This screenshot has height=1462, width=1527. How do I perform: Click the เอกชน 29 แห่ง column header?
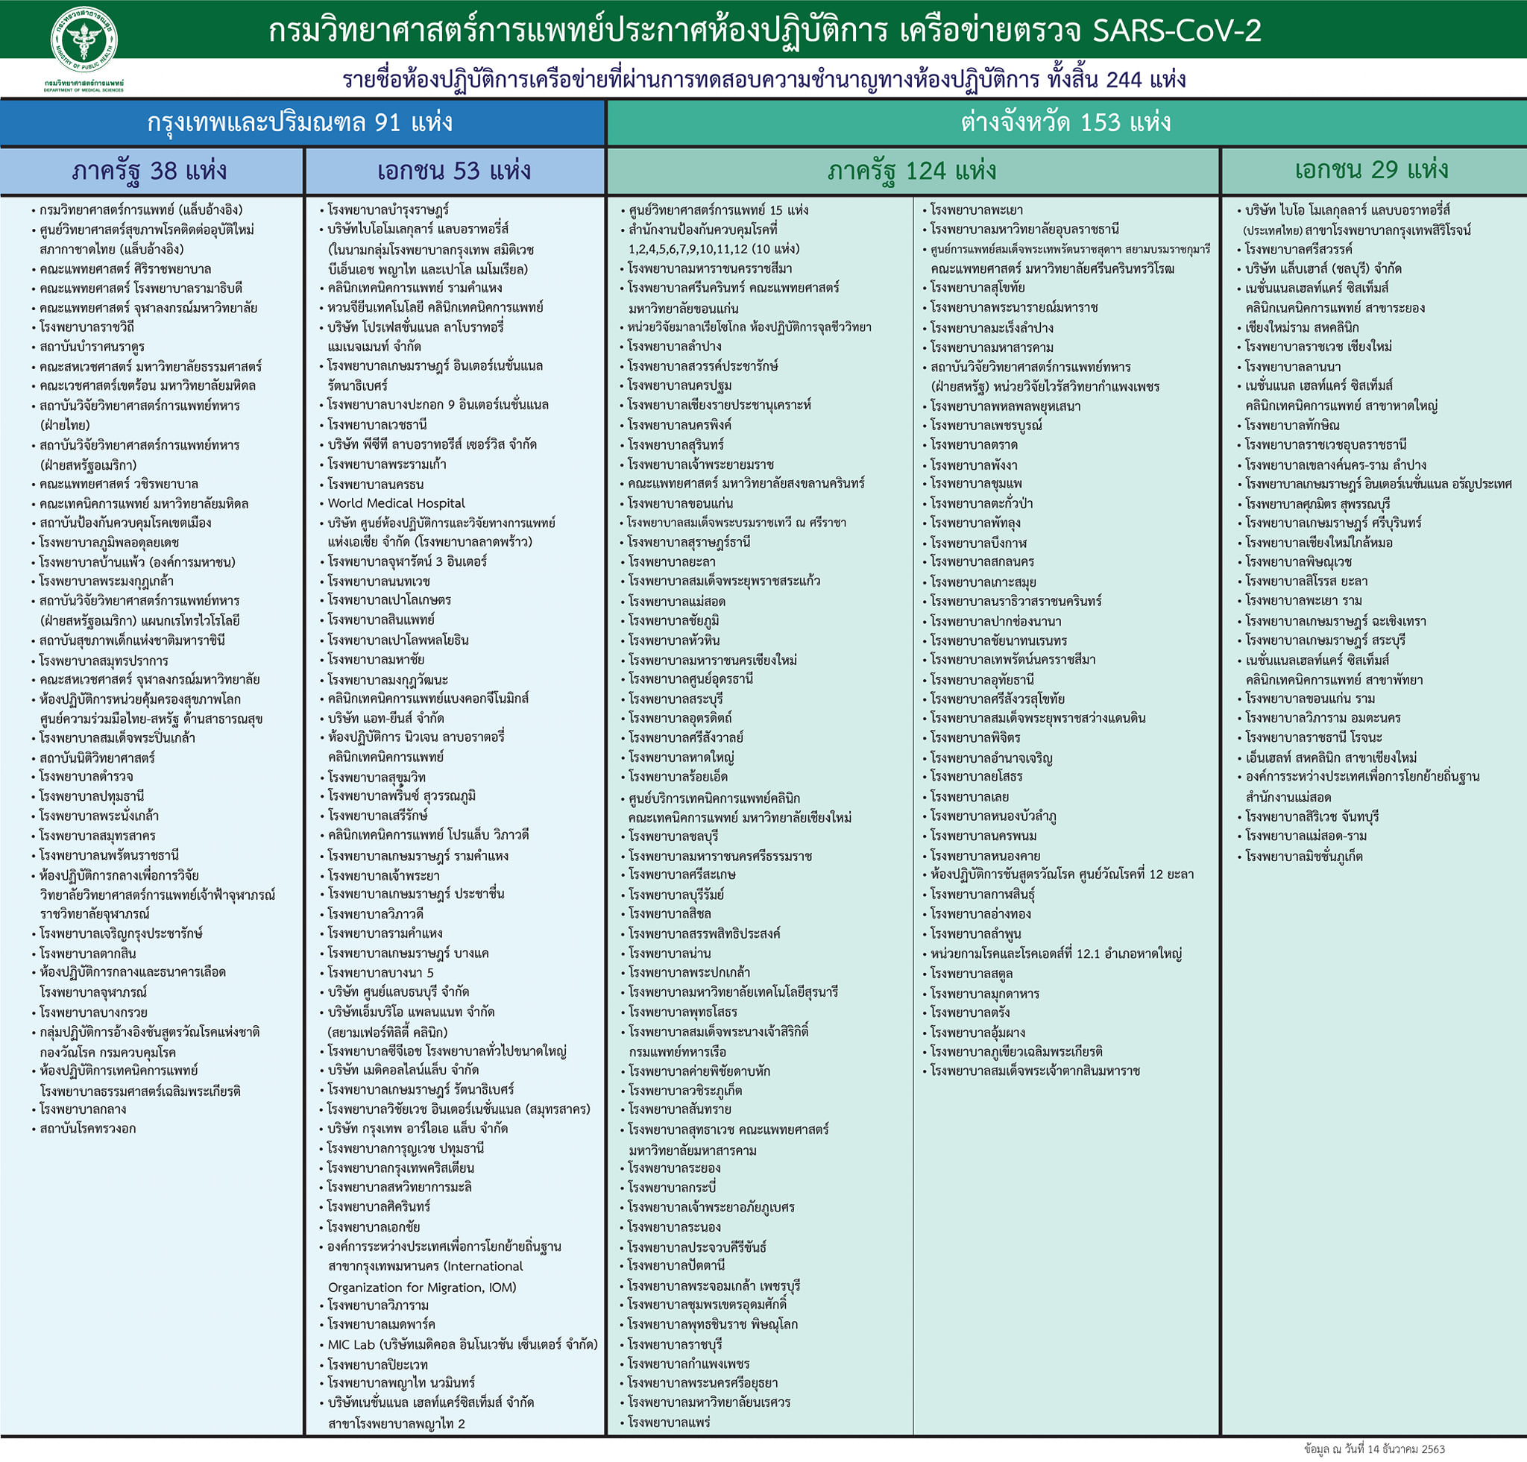point(1371,171)
